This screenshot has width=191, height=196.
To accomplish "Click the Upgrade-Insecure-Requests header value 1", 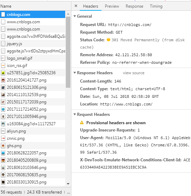I will (139, 130).
